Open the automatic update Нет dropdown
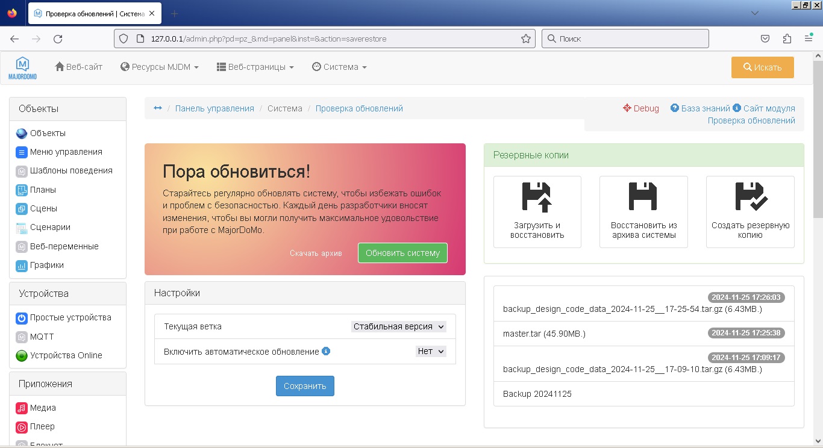This screenshot has width=823, height=448. point(431,351)
